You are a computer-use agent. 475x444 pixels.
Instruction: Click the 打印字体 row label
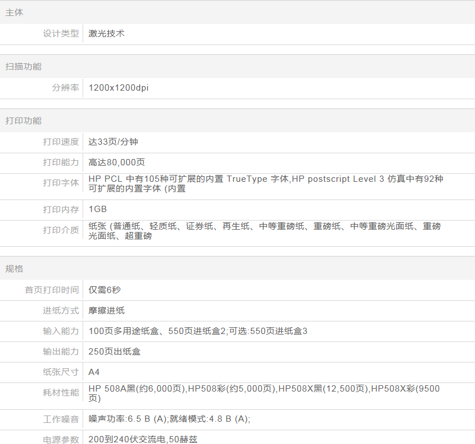[x=61, y=183]
